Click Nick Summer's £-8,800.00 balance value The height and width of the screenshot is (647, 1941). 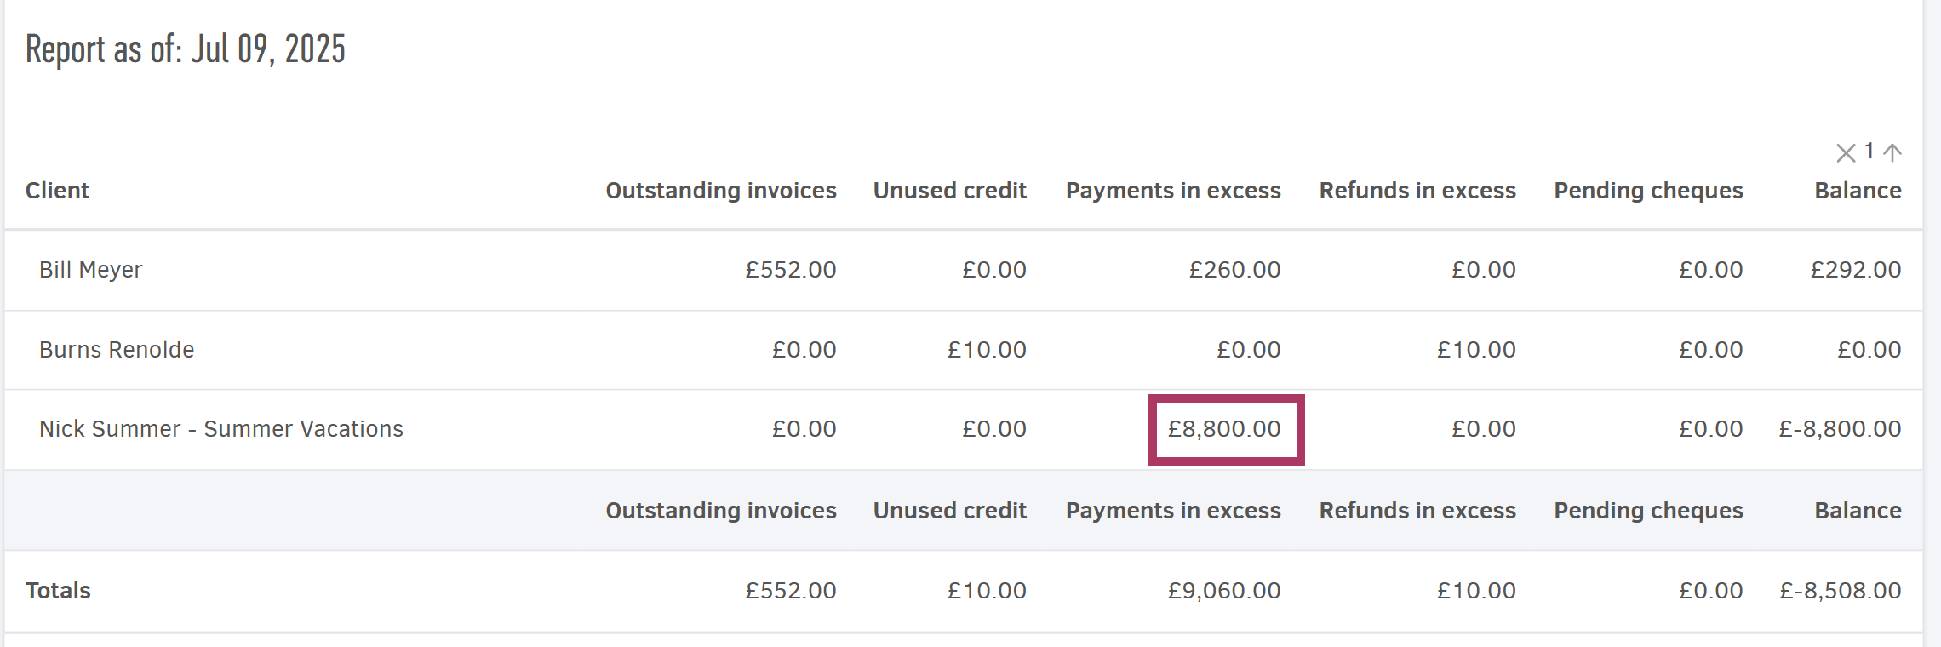pyautogui.click(x=1840, y=429)
